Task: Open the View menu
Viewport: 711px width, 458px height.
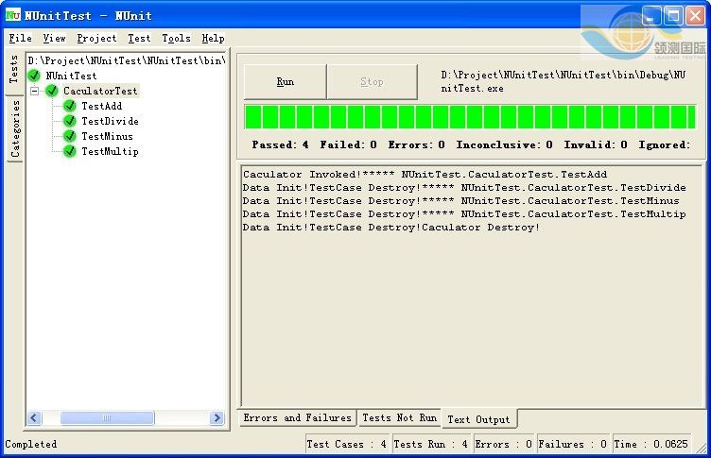Action: tap(55, 38)
